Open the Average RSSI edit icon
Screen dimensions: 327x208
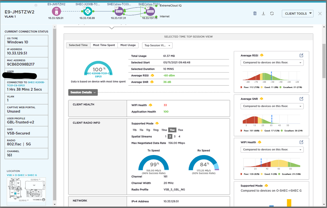[301, 56]
